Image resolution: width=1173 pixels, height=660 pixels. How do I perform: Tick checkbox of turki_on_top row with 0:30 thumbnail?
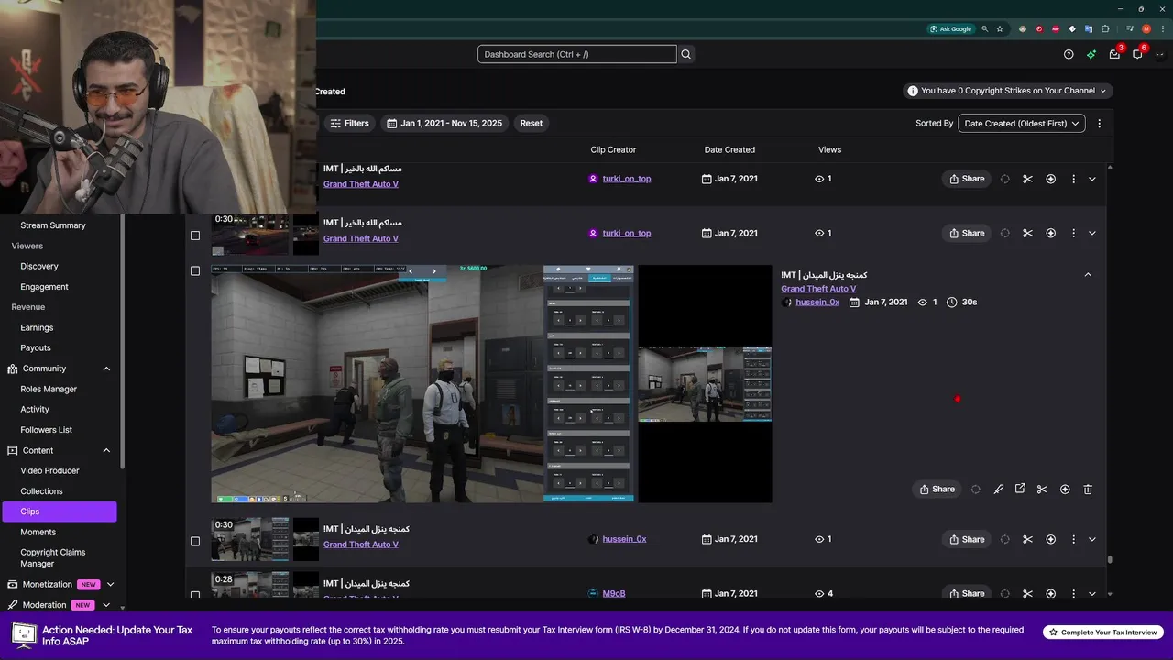click(x=194, y=236)
